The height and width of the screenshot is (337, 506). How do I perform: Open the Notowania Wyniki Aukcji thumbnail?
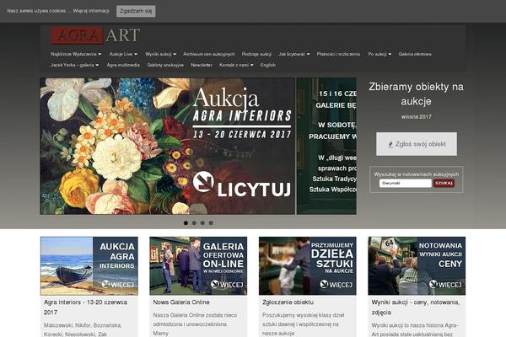[x=417, y=266]
